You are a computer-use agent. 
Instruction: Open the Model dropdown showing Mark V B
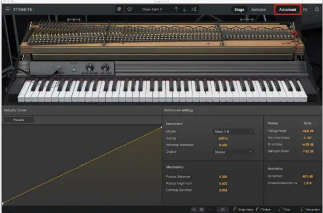pos(233,131)
